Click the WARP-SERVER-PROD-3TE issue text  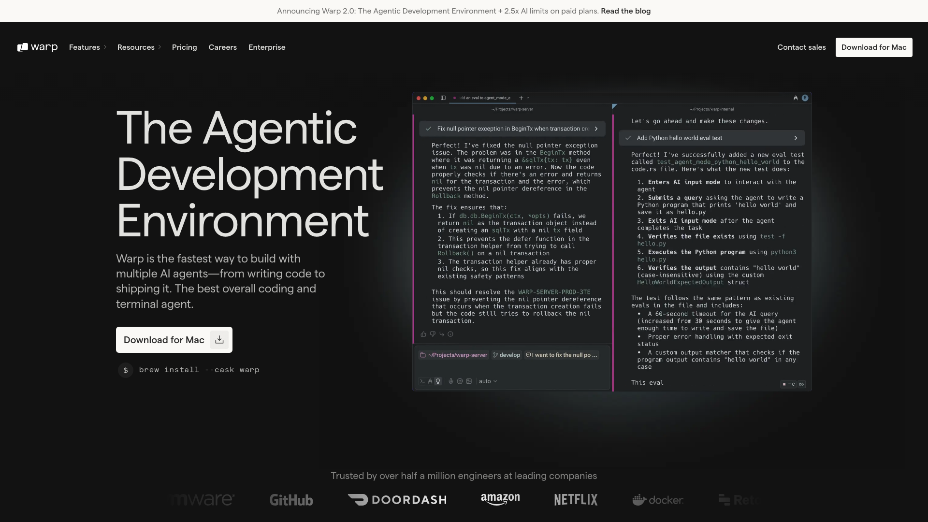click(x=554, y=292)
